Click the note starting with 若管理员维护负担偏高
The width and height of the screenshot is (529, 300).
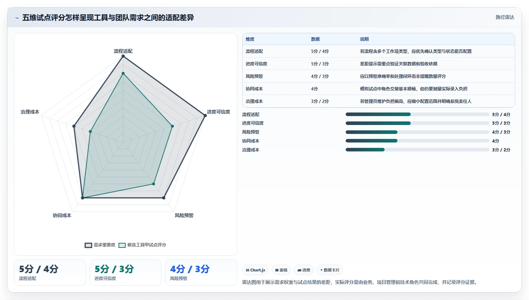click(x=416, y=101)
